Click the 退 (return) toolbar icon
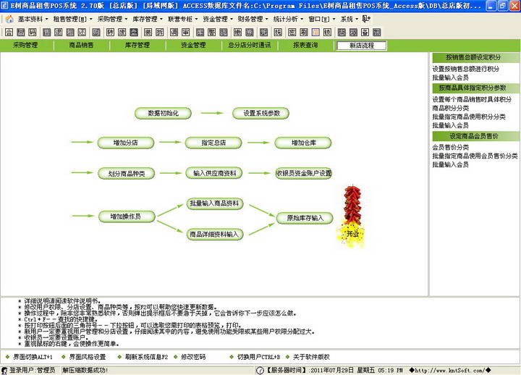This screenshot has width=521, height=375. point(58,33)
